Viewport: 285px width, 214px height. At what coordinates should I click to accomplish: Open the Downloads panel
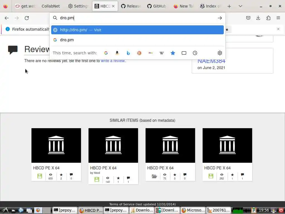258,18
